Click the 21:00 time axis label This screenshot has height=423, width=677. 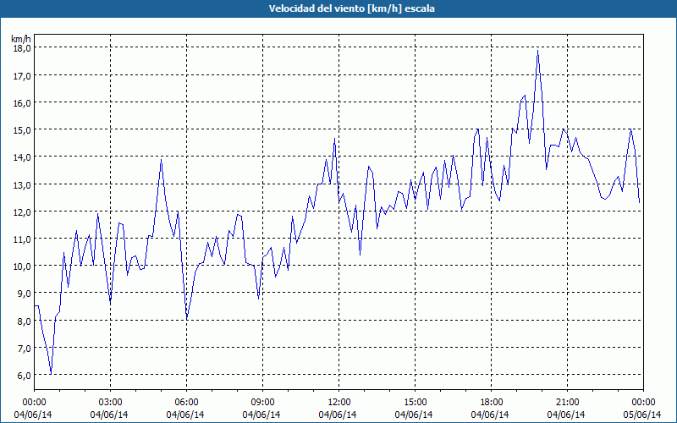pos(567,403)
